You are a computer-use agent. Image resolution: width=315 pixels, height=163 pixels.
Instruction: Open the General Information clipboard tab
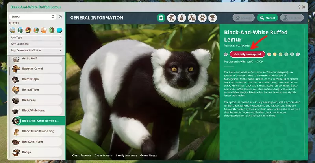click(161, 18)
